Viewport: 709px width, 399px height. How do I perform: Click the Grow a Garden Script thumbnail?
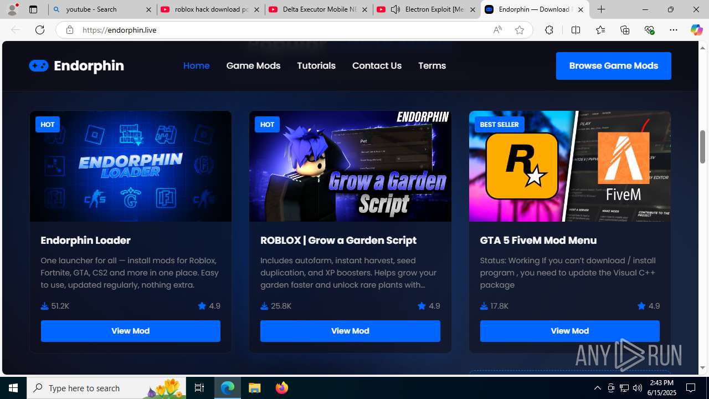click(350, 166)
